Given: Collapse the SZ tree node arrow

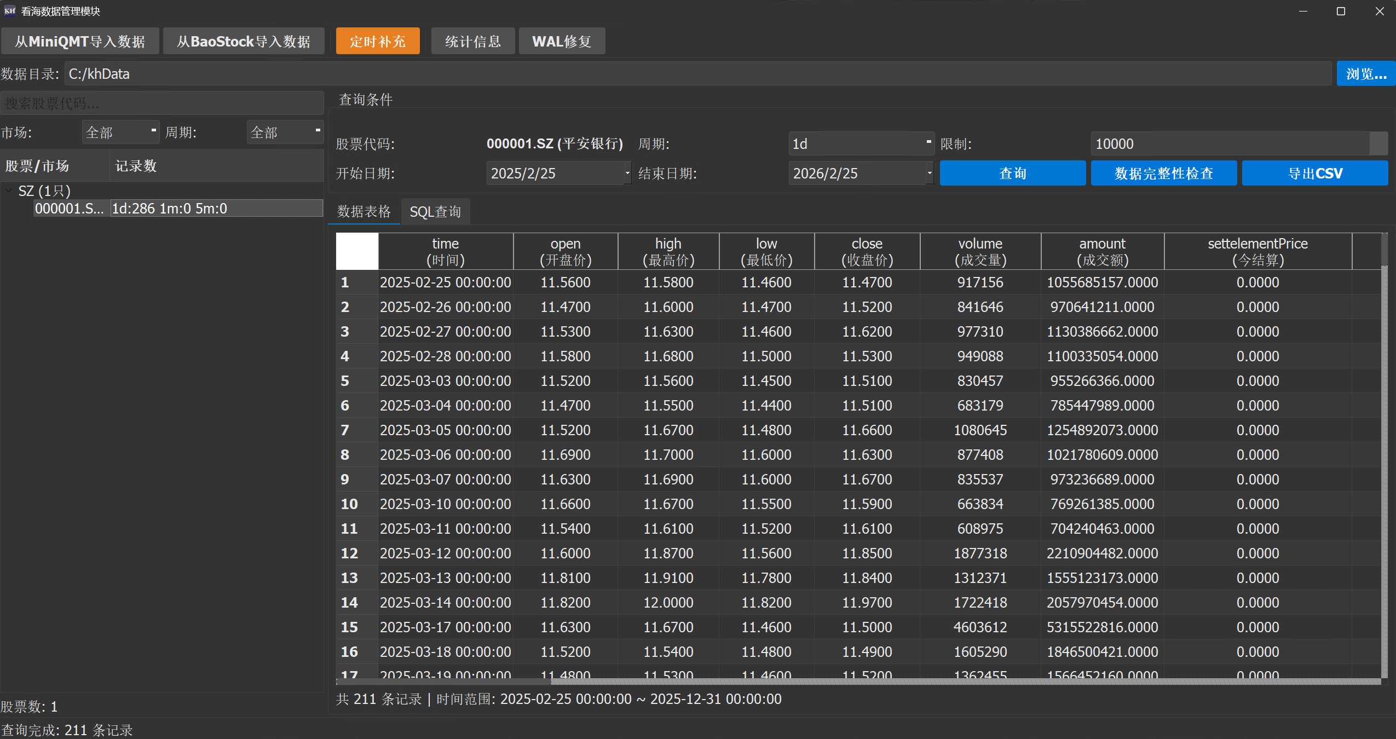Looking at the screenshot, I should (9, 191).
